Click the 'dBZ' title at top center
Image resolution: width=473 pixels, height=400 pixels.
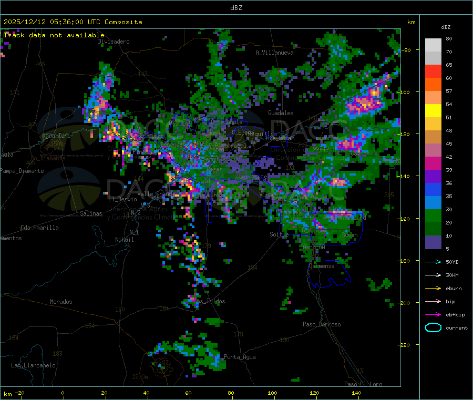tap(236, 8)
